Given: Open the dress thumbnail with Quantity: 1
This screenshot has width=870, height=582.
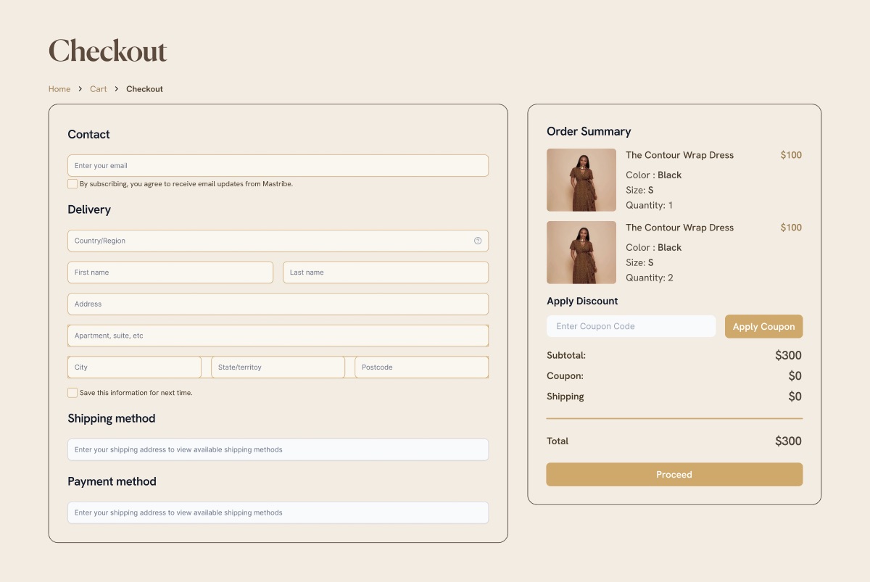Looking at the screenshot, I should [581, 180].
